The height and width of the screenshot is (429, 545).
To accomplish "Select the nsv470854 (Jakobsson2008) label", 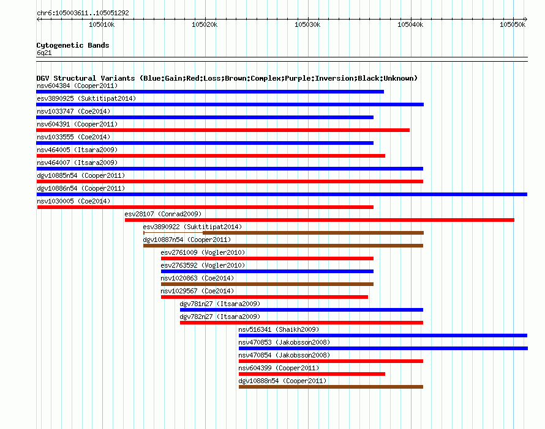I will point(284,355).
